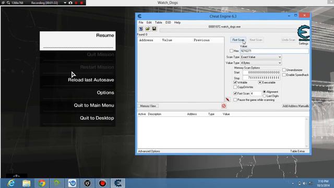Viewport: 334px width, 188px height.
Task: Click the red clear address list icon
Action: 224,106
